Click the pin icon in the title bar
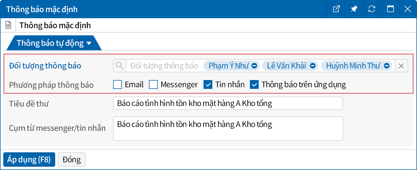 click(x=354, y=9)
